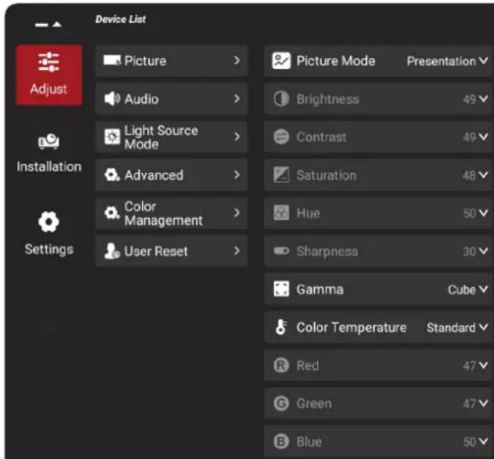494x459 pixels.
Task: Expand the Color Temperature Standard dropdown
Action: 458,328
